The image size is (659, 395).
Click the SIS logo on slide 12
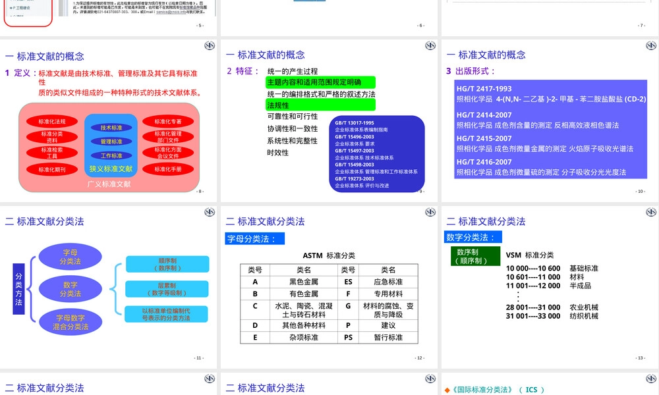(430, 212)
